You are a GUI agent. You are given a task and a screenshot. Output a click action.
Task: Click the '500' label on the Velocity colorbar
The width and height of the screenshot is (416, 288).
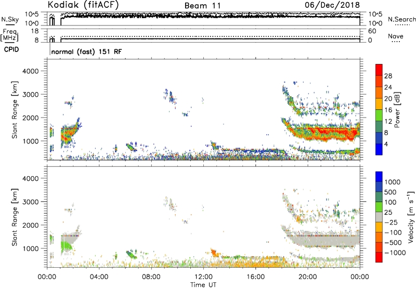(391, 192)
